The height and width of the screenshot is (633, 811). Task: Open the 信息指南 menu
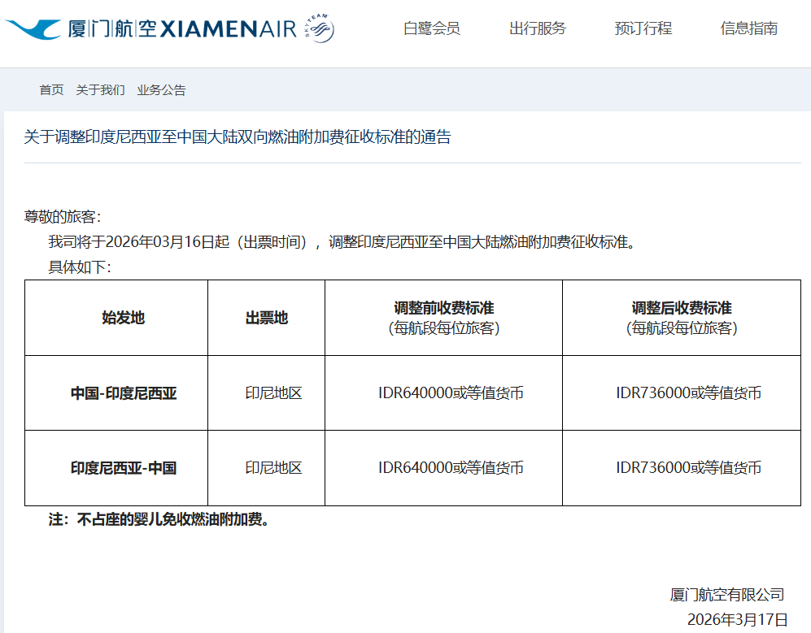[x=748, y=28]
